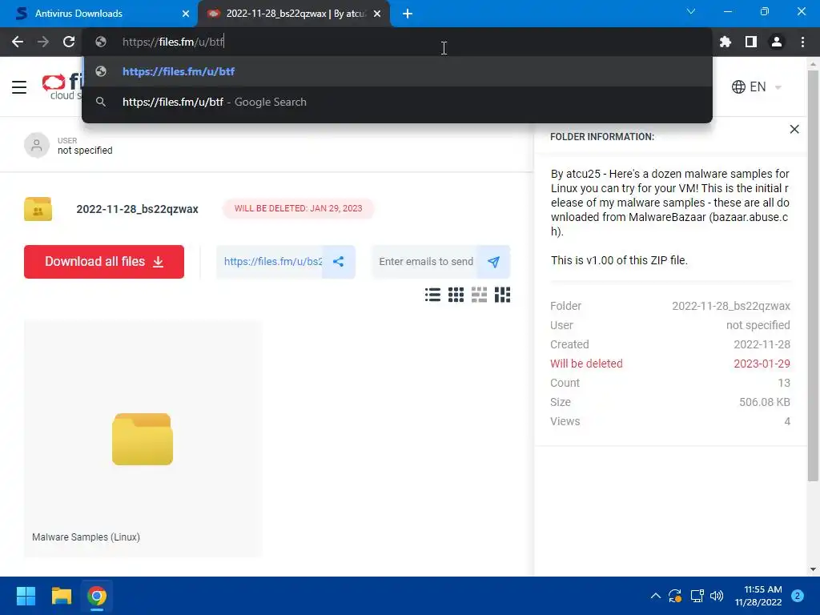This screenshot has width=820, height=615.
Task: Click the Count value 13
Action: click(784, 383)
